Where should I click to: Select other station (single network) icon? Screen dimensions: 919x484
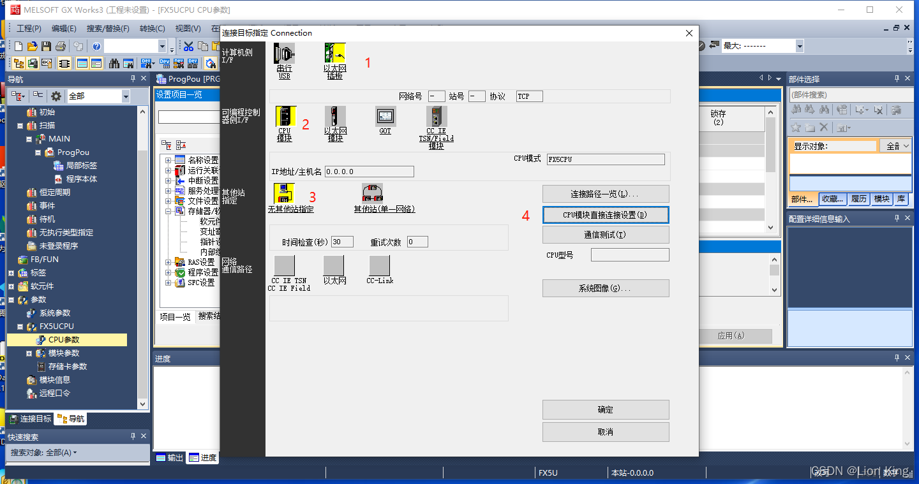[373, 193]
